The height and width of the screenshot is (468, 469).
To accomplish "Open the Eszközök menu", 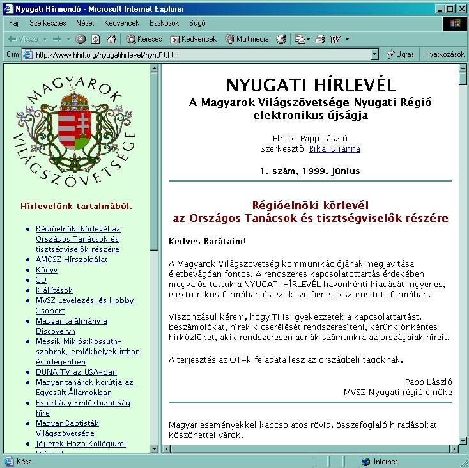I will point(164,23).
